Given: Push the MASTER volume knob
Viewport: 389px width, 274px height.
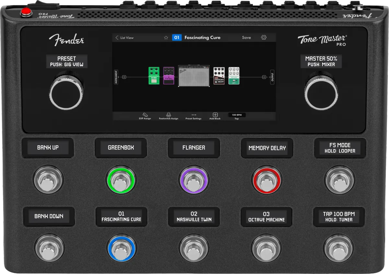Looking at the screenshot, I should [321, 92].
